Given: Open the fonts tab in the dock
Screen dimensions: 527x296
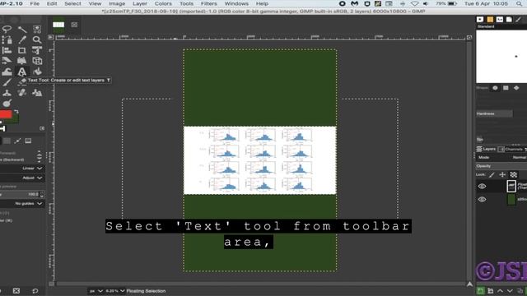Looking at the screenshot, I should pyautogui.click(x=500, y=19).
